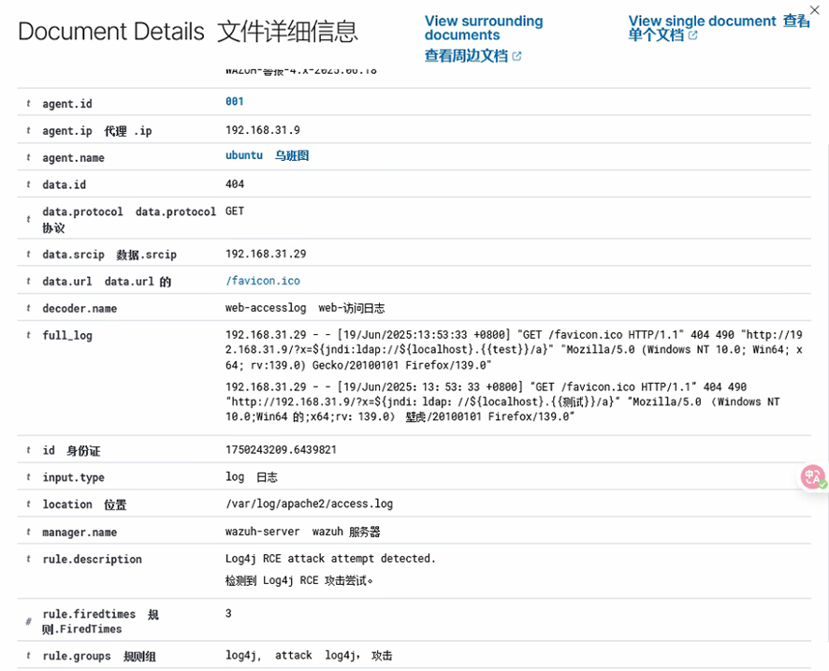Click the original English full_log entry
The height and width of the screenshot is (671, 829).
(x=514, y=349)
